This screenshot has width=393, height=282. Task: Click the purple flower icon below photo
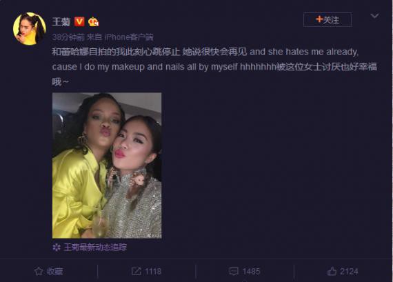click(57, 248)
